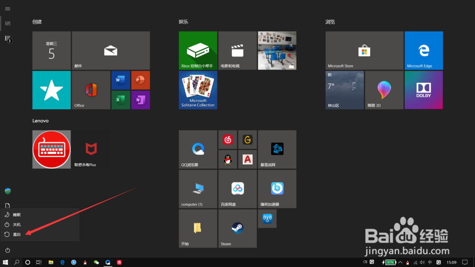Open WeChat from the taskbar
Screen dimensions: 475x267
[x=96, y=262]
